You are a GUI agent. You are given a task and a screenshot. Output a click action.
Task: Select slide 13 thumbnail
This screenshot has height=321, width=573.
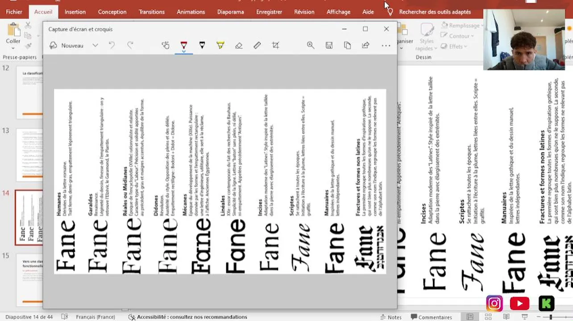coord(29,155)
